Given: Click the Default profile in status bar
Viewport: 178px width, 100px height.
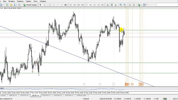Looking at the screenshot, I should (x=86, y=99).
